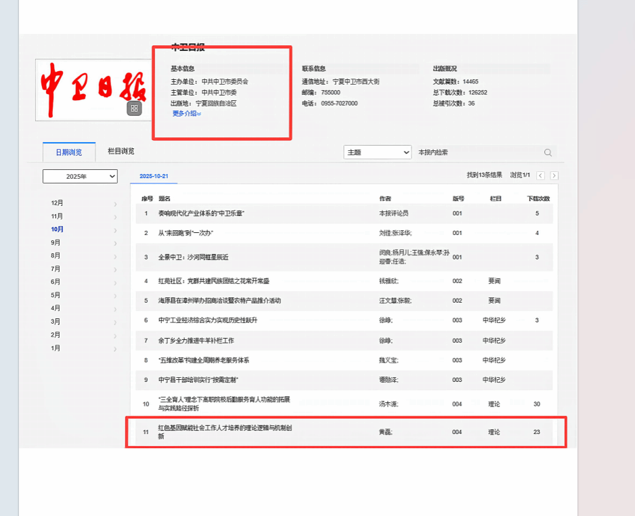Click the QR code icon on newspaper logo
The width and height of the screenshot is (635, 516).
135,108
